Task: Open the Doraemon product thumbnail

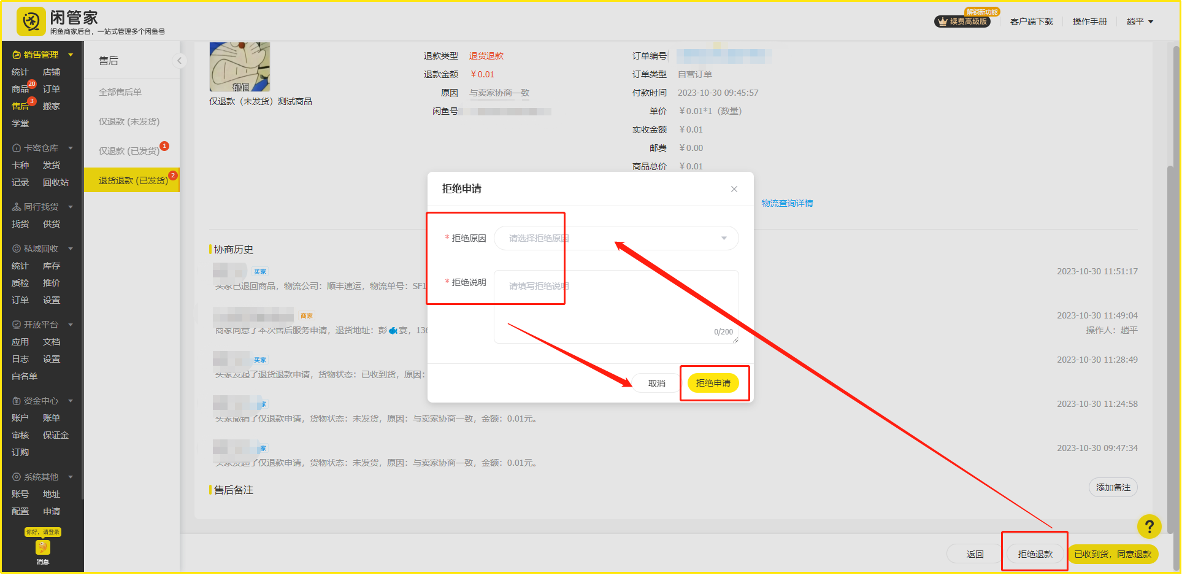Action: 240,67
